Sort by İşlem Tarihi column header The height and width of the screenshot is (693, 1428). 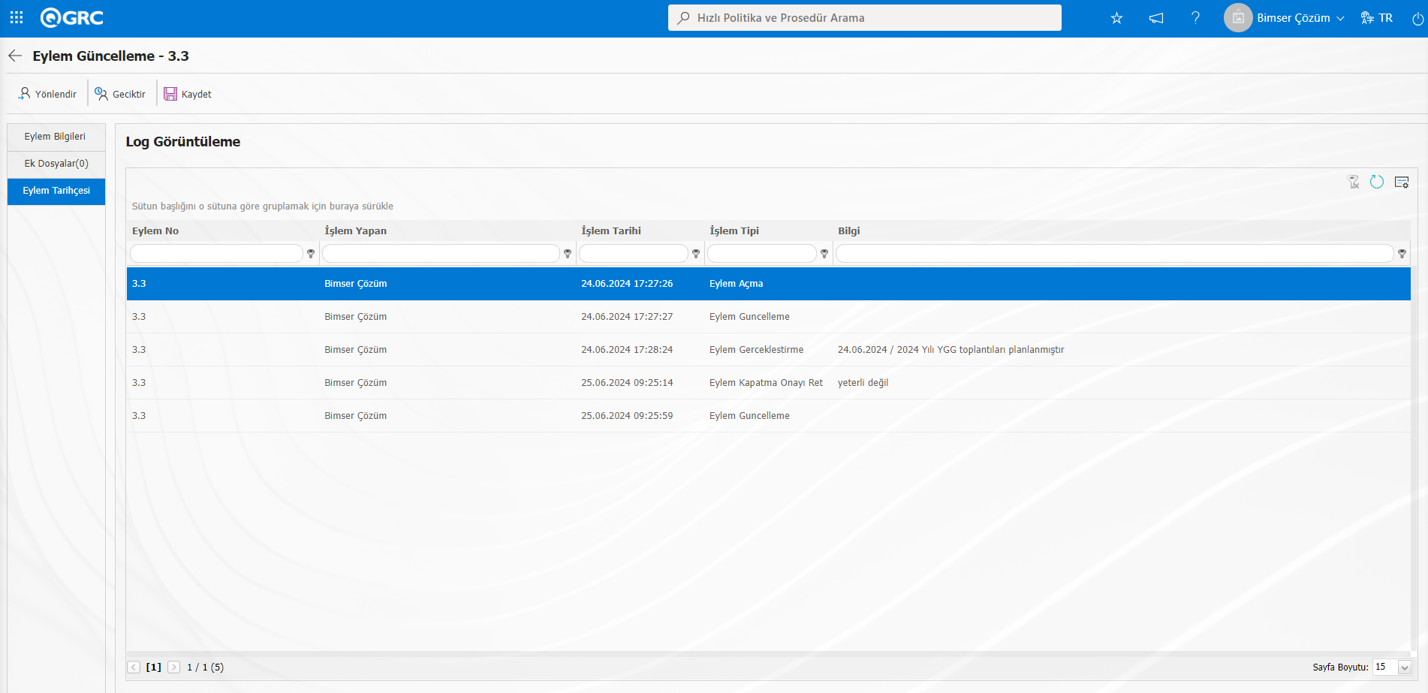click(611, 230)
